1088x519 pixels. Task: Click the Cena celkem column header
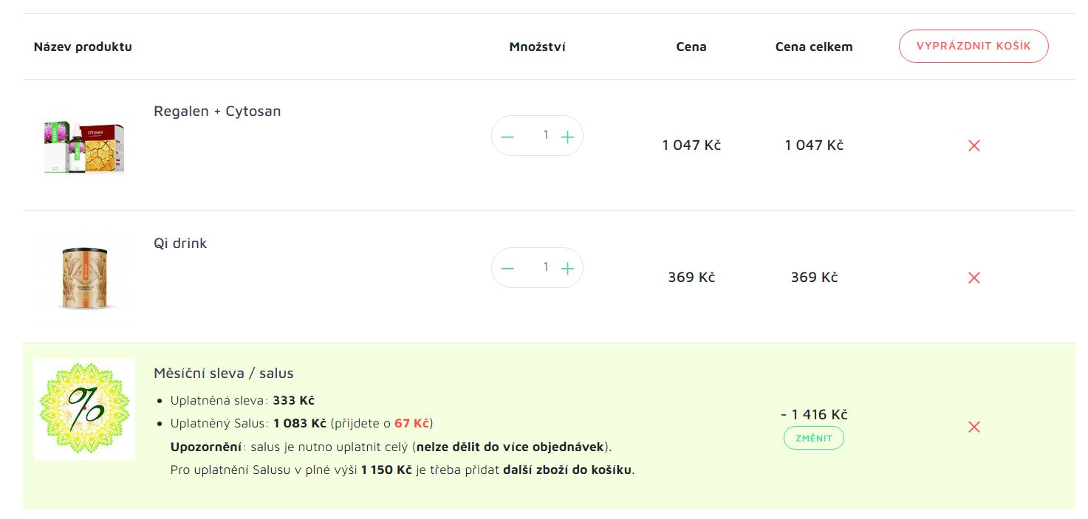pyautogui.click(x=814, y=47)
